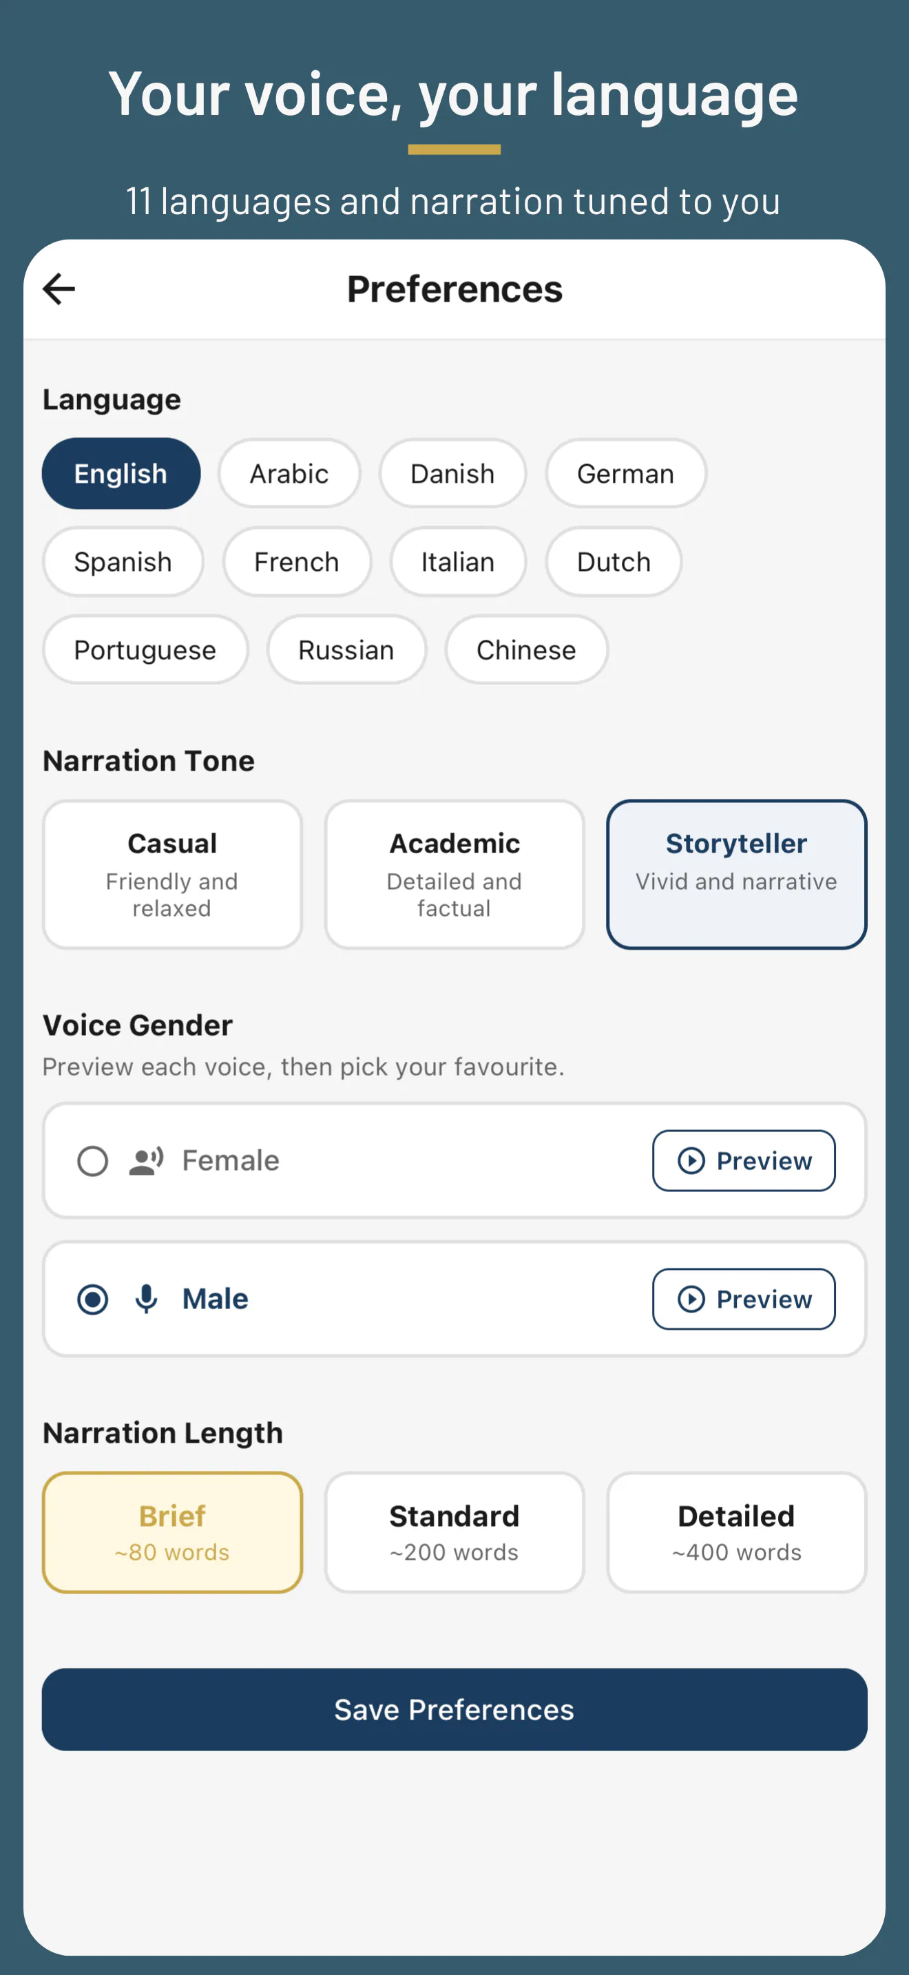The height and width of the screenshot is (1975, 909).
Task: Click 'Preview each voice' hint text
Action: (304, 1067)
